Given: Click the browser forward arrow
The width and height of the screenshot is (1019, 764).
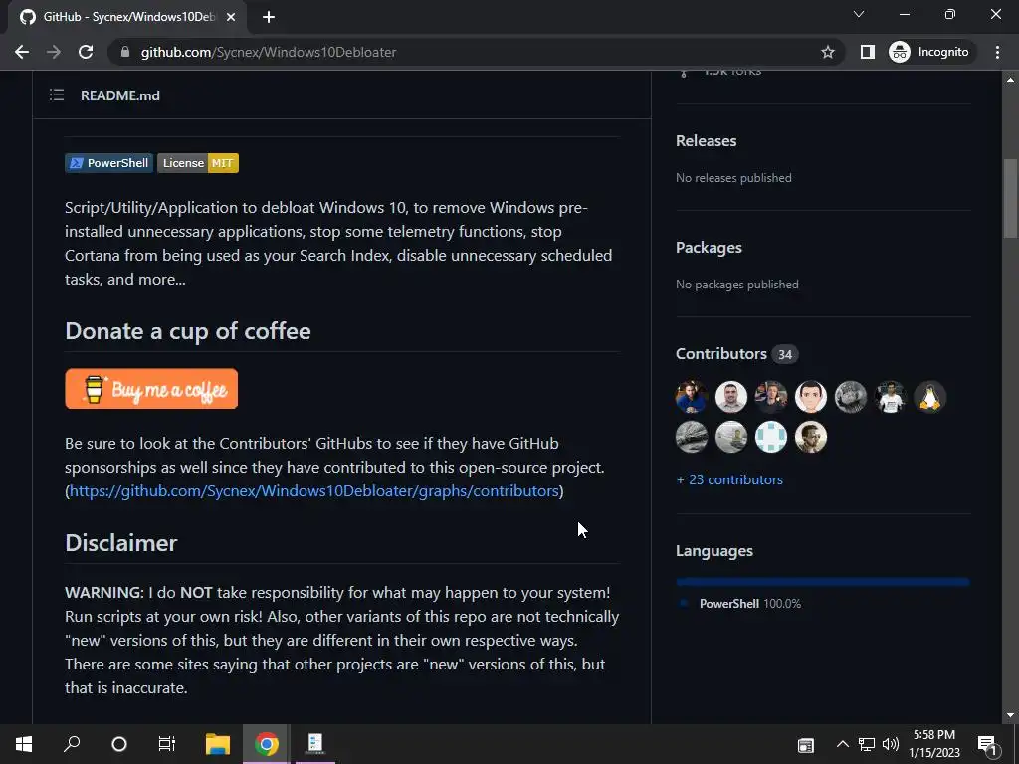Looking at the screenshot, I should tap(54, 52).
